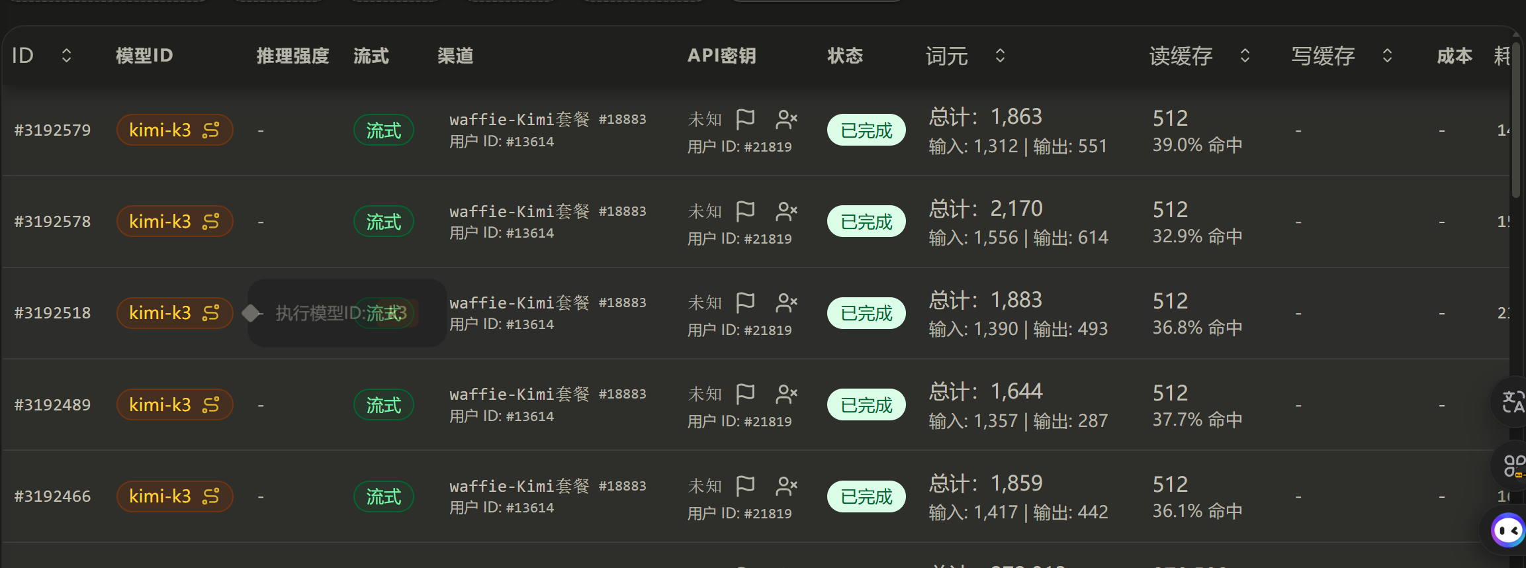Click the route icon in row #3192489's kimi-k3 badge
This screenshot has width=1526, height=568.
[210, 405]
